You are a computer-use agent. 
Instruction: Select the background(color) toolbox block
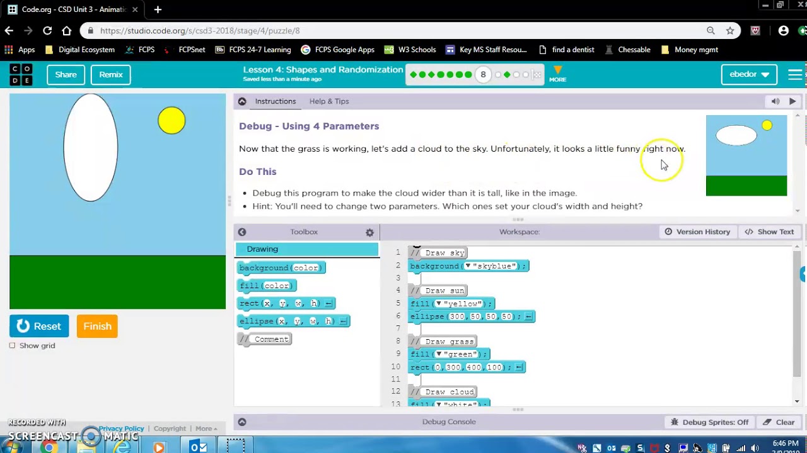[x=281, y=268]
